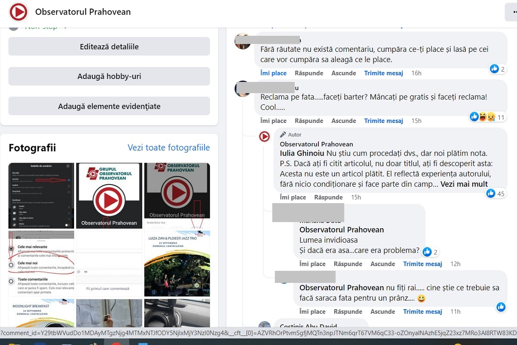
Task: Expand the comment with Vezi mai mult
Action: point(464,184)
